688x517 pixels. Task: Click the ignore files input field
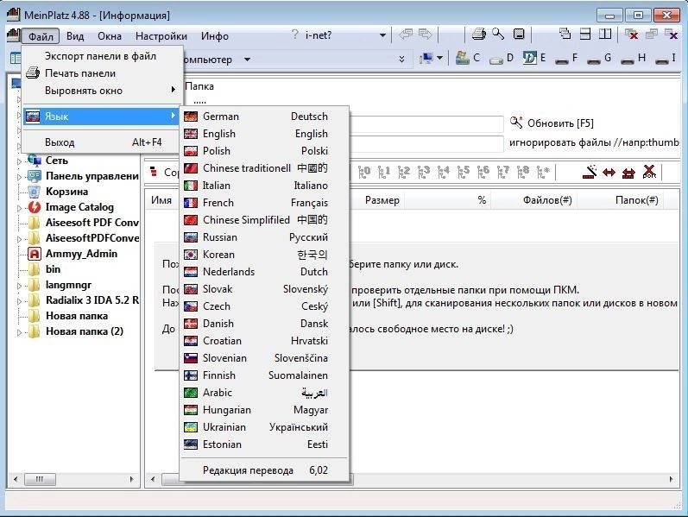(426, 143)
